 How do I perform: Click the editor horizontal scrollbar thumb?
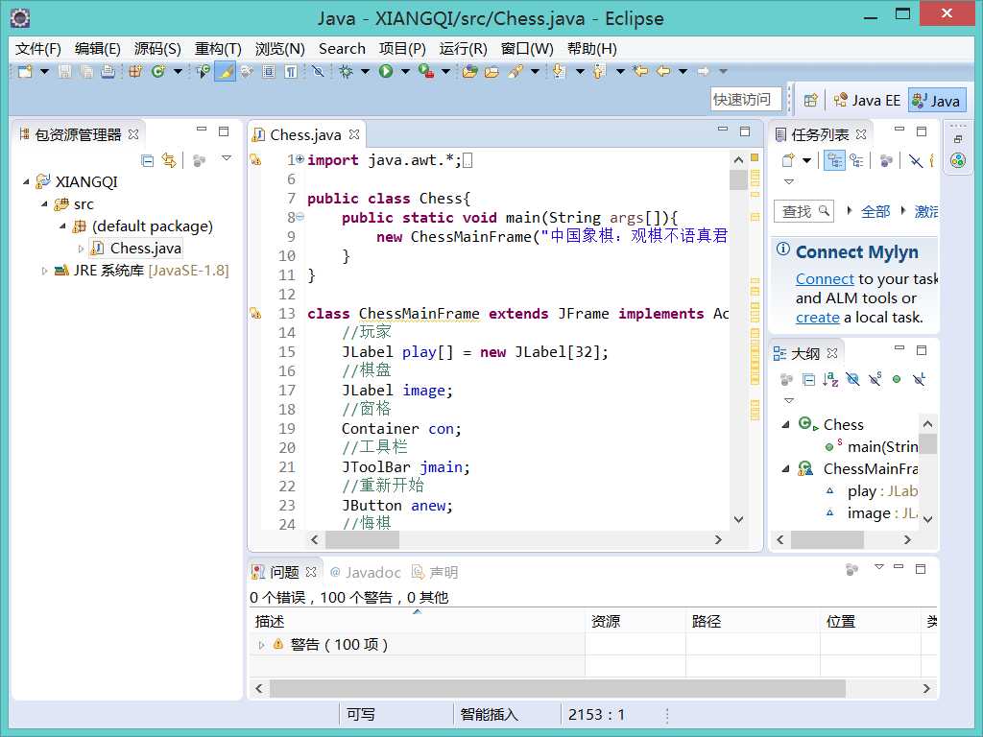tap(362, 539)
